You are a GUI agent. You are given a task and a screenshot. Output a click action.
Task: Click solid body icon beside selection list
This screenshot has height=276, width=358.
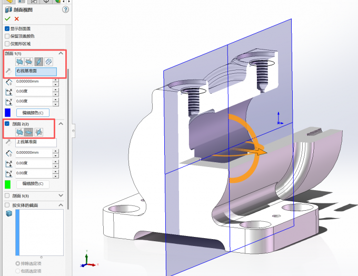[9, 213]
